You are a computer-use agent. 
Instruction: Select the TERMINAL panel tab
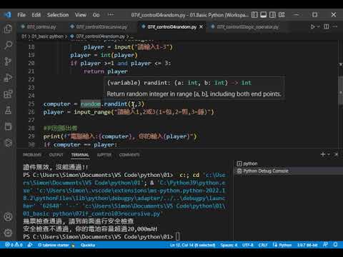coord(80,155)
